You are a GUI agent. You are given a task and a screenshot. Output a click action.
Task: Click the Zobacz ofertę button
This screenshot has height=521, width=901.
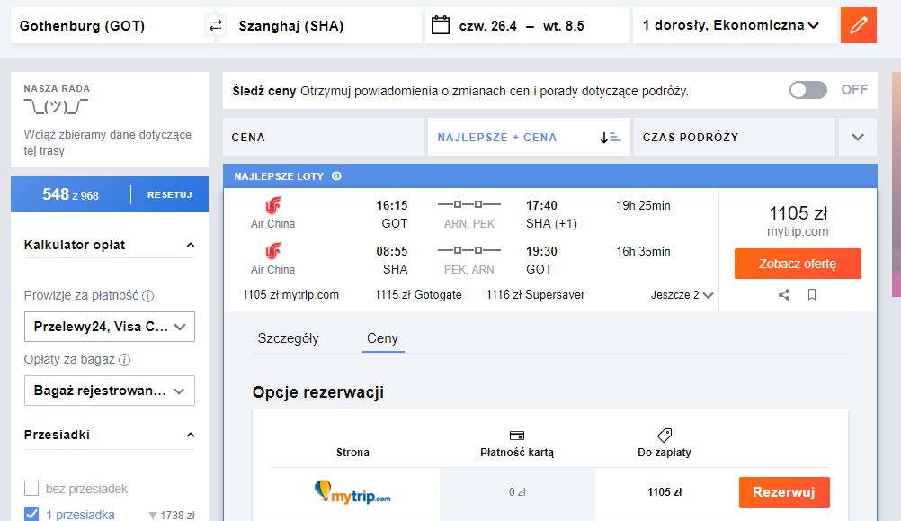(798, 264)
